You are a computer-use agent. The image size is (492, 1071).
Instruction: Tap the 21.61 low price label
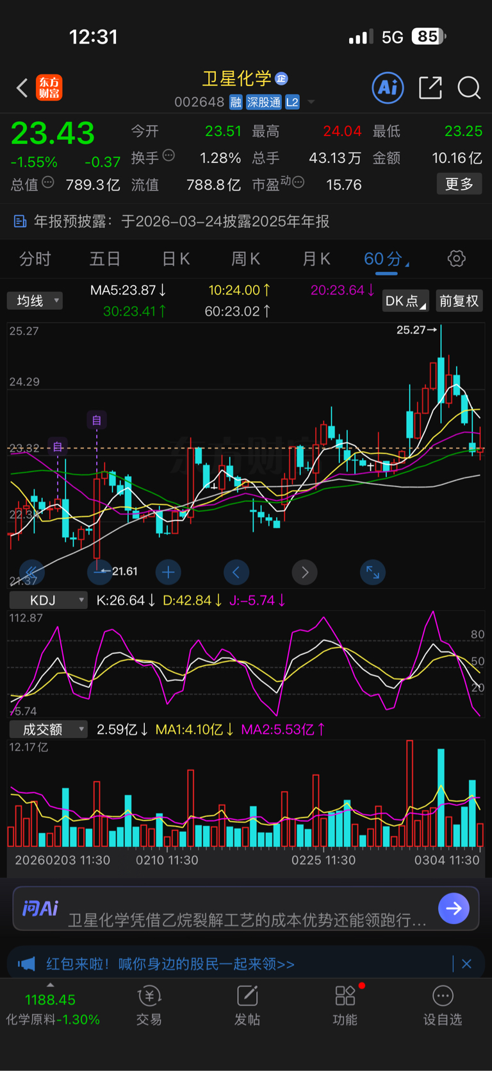pyautogui.click(x=125, y=571)
